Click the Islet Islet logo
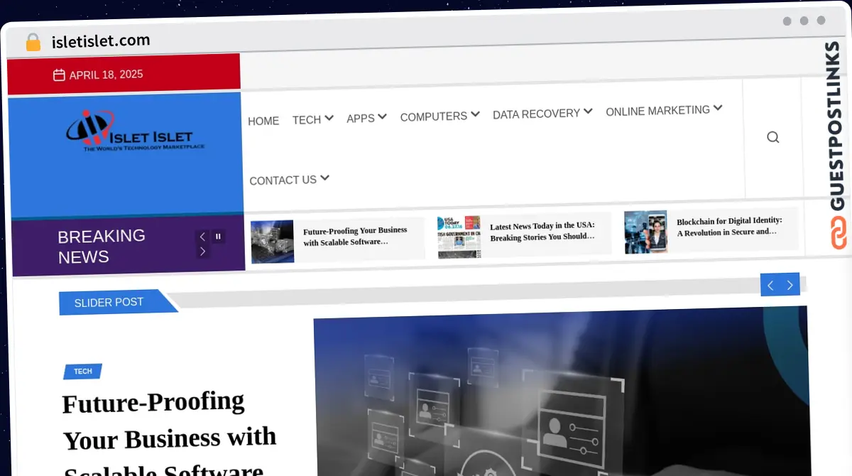Viewport: 852px width, 476px height. point(129,131)
